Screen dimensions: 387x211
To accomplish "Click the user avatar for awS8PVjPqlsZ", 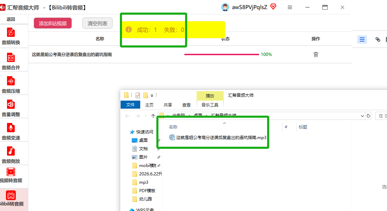I will (x=225, y=7).
